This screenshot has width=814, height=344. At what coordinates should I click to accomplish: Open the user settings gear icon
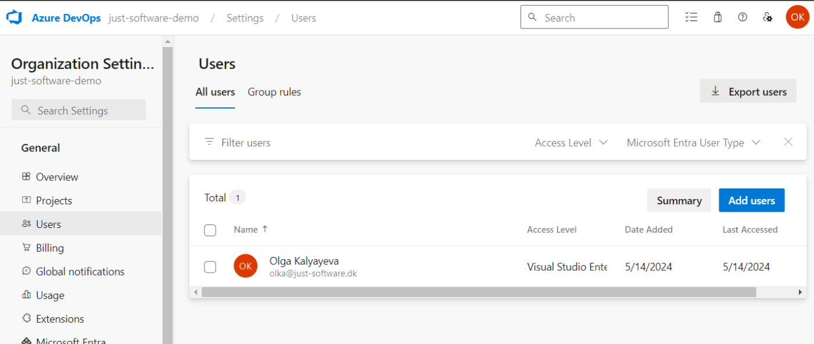(x=768, y=17)
